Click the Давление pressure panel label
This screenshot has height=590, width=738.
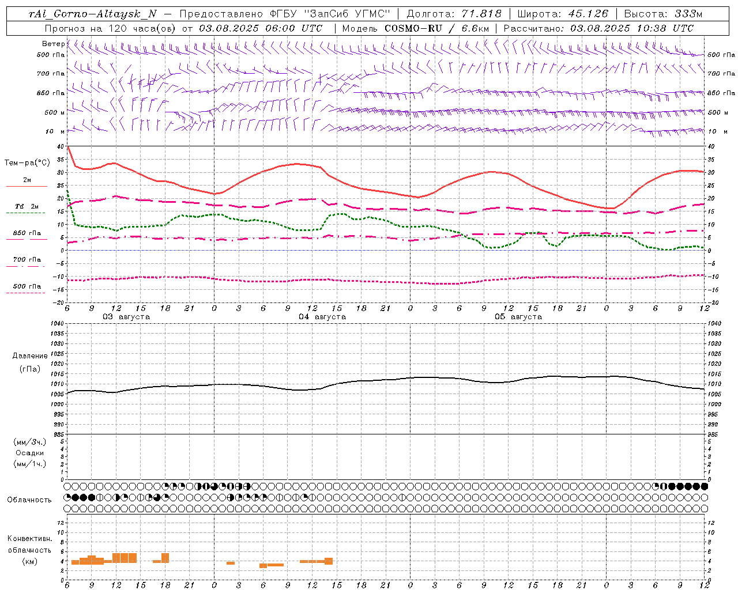(29, 356)
